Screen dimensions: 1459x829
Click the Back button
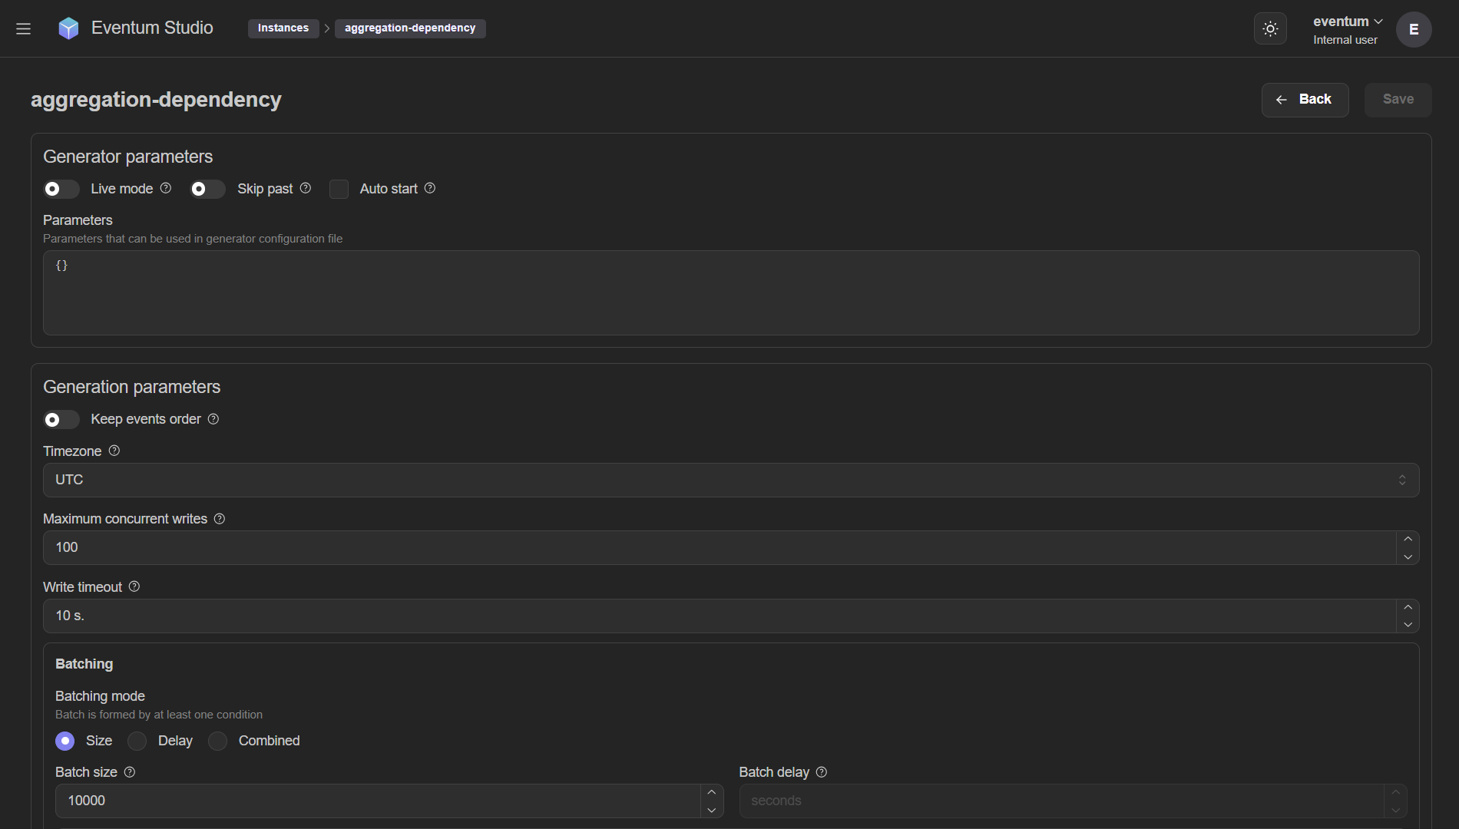(x=1305, y=100)
